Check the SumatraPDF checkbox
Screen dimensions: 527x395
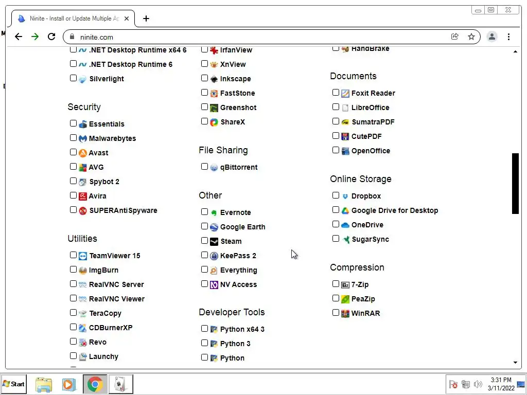(336, 121)
